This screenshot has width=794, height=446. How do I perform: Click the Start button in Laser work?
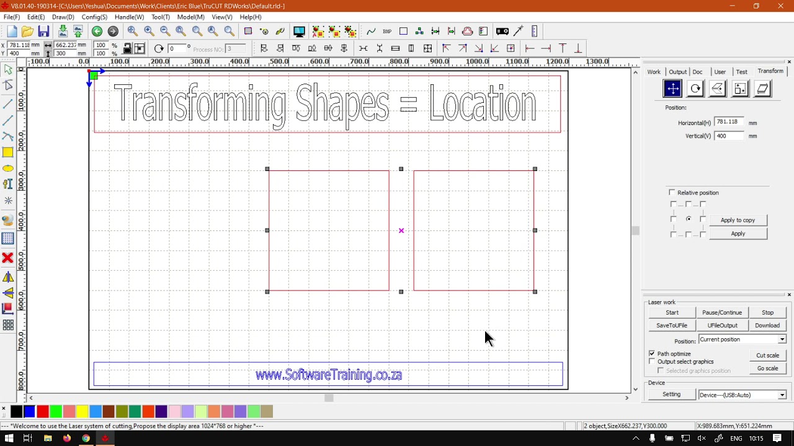pos(672,313)
